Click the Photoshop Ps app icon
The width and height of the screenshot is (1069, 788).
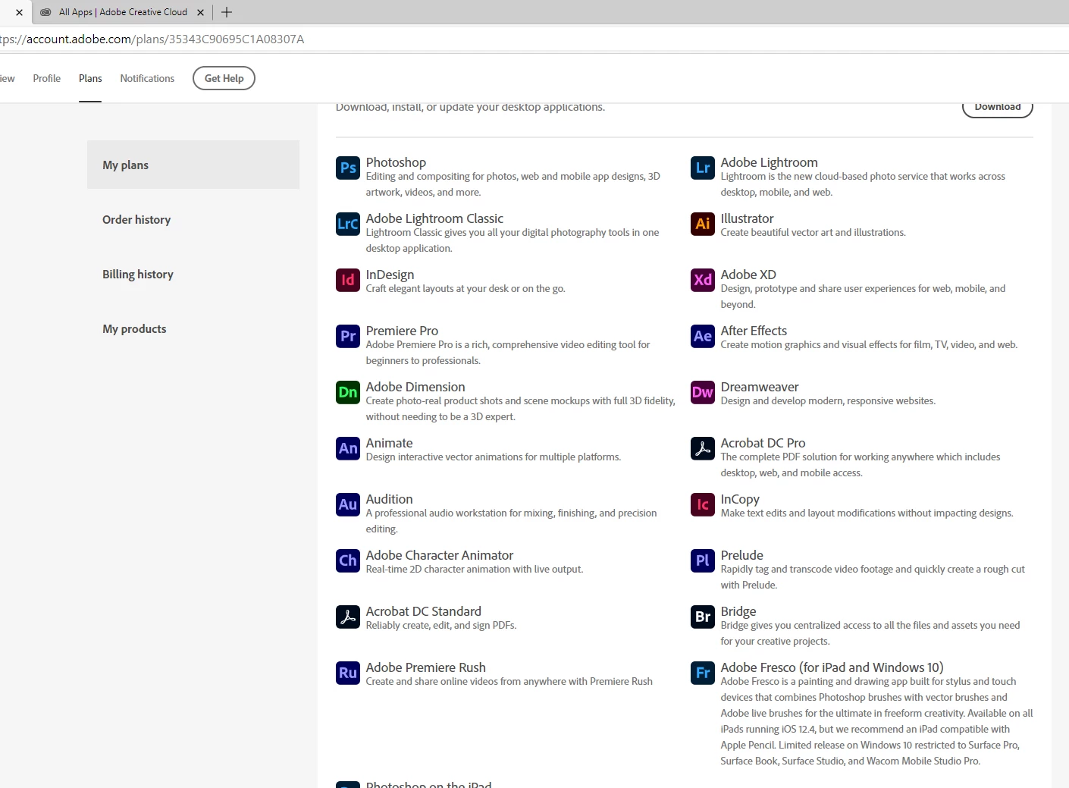[x=348, y=168]
